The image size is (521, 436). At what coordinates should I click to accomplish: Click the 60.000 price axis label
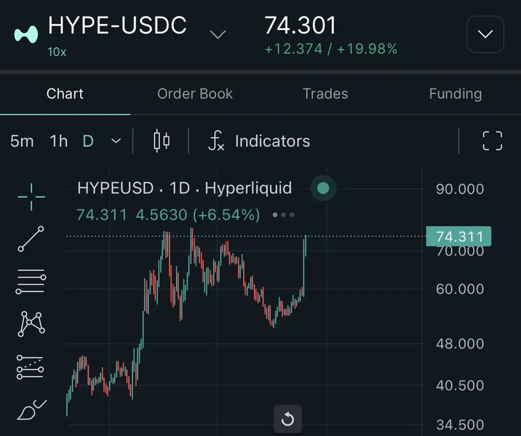460,289
